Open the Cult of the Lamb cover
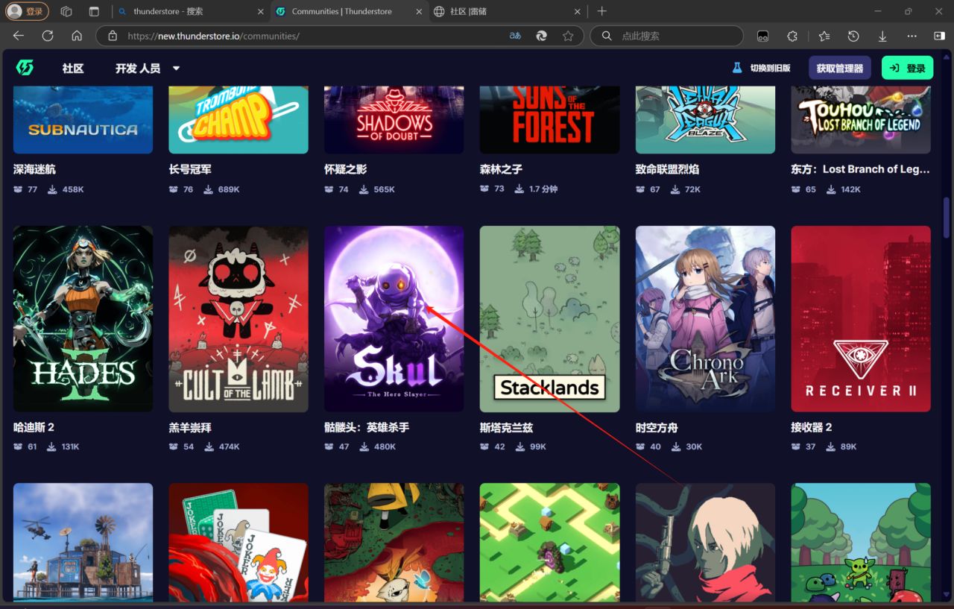Viewport: 954px width, 609px height. pos(238,319)
